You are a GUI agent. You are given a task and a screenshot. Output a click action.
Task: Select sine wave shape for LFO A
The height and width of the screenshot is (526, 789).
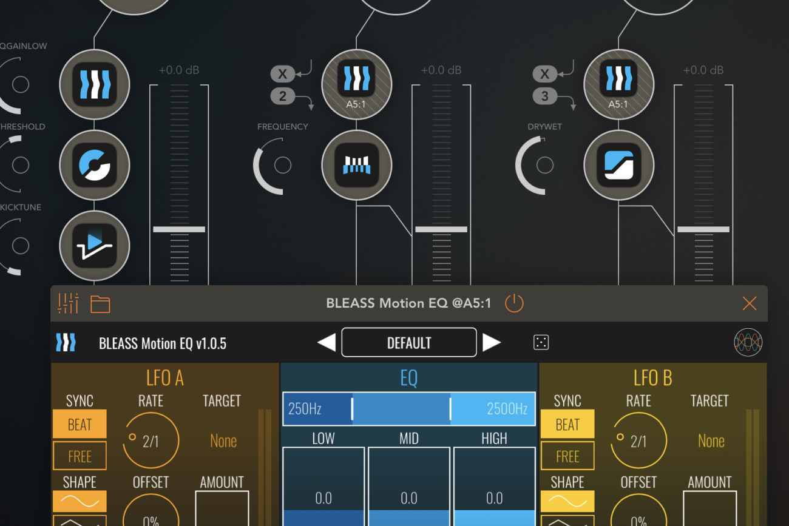click(x=80, y=502)
